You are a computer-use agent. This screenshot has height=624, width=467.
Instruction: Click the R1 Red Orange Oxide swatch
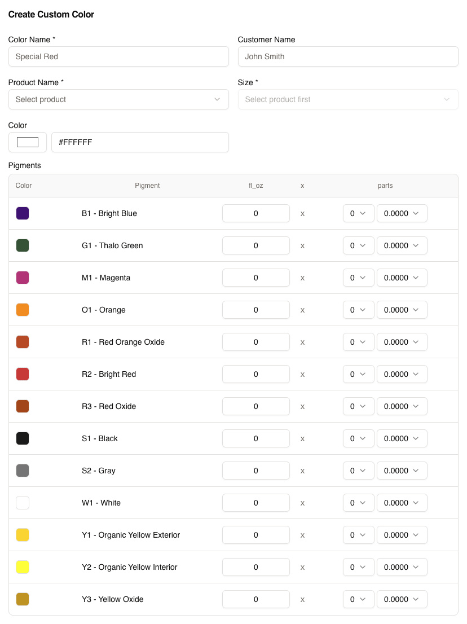tap(23, 342)
